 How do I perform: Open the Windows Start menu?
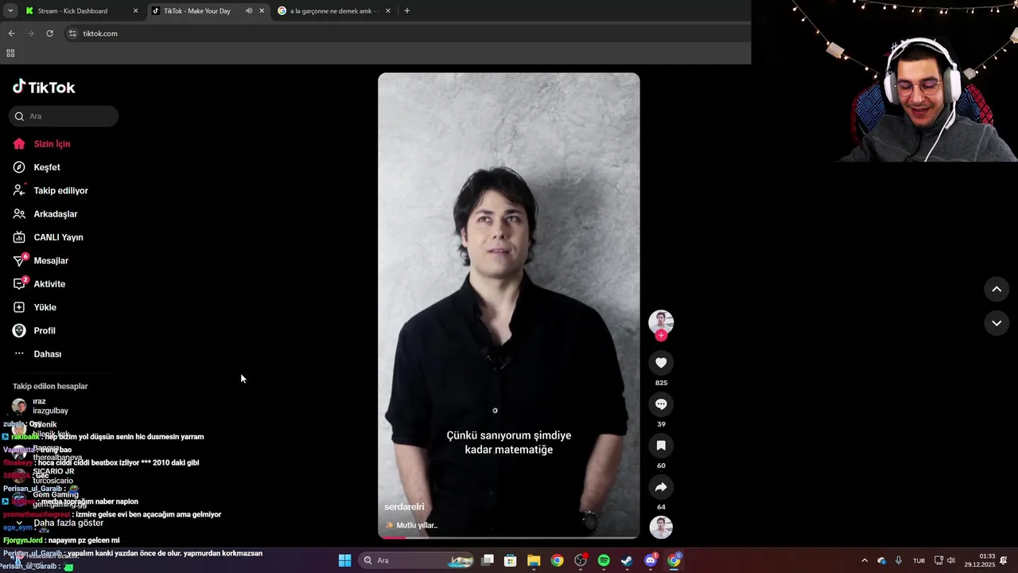pos(344,560)
